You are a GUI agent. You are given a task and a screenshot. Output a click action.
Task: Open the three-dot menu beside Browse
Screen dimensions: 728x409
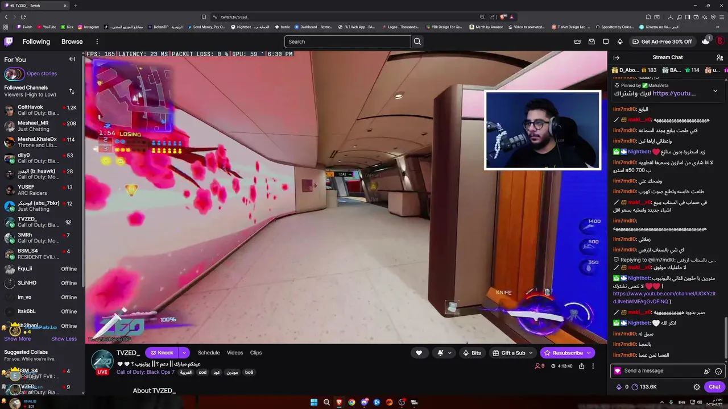click(97, 41)
